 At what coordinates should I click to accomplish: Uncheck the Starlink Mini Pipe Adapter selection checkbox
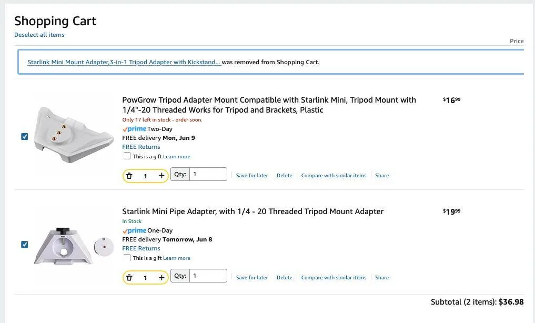pyautogui.click(x=25, y=245)
